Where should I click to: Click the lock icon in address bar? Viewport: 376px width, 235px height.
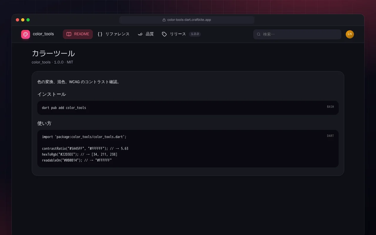tap(164, 20)
